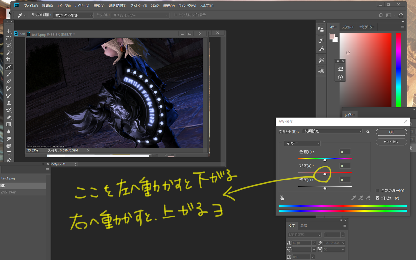The image size is (416, 260).
Task: Select the Blur tool
Action: point(9,131)
